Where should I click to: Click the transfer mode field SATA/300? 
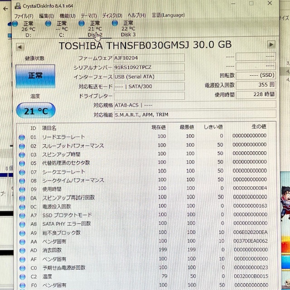149,86
